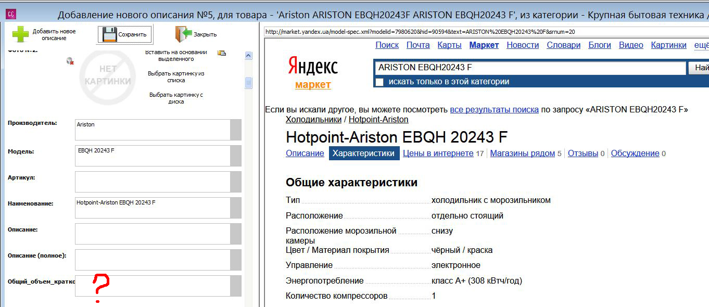Open the Блоги link
This screenshot has width=709, height=307.
pos(600,45)
